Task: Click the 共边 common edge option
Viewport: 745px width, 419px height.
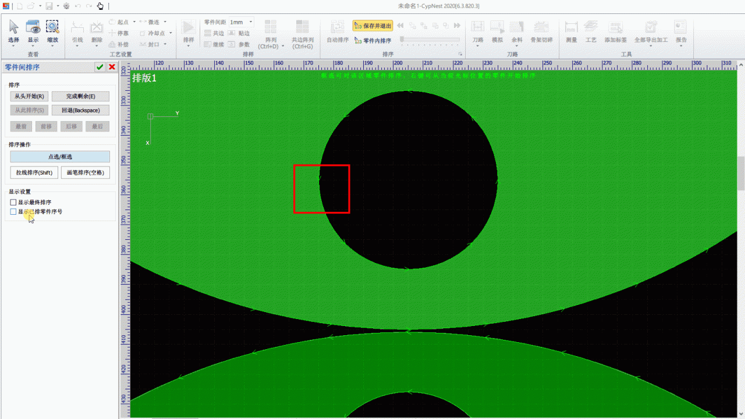Action: point(214,33)
